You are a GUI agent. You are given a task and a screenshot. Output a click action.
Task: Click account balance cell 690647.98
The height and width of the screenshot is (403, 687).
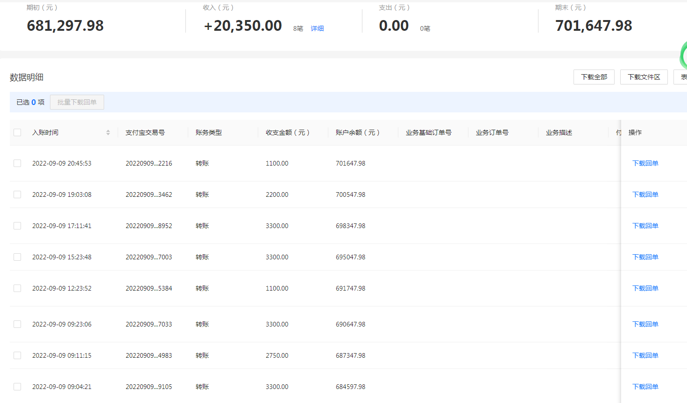click(351, 324)
